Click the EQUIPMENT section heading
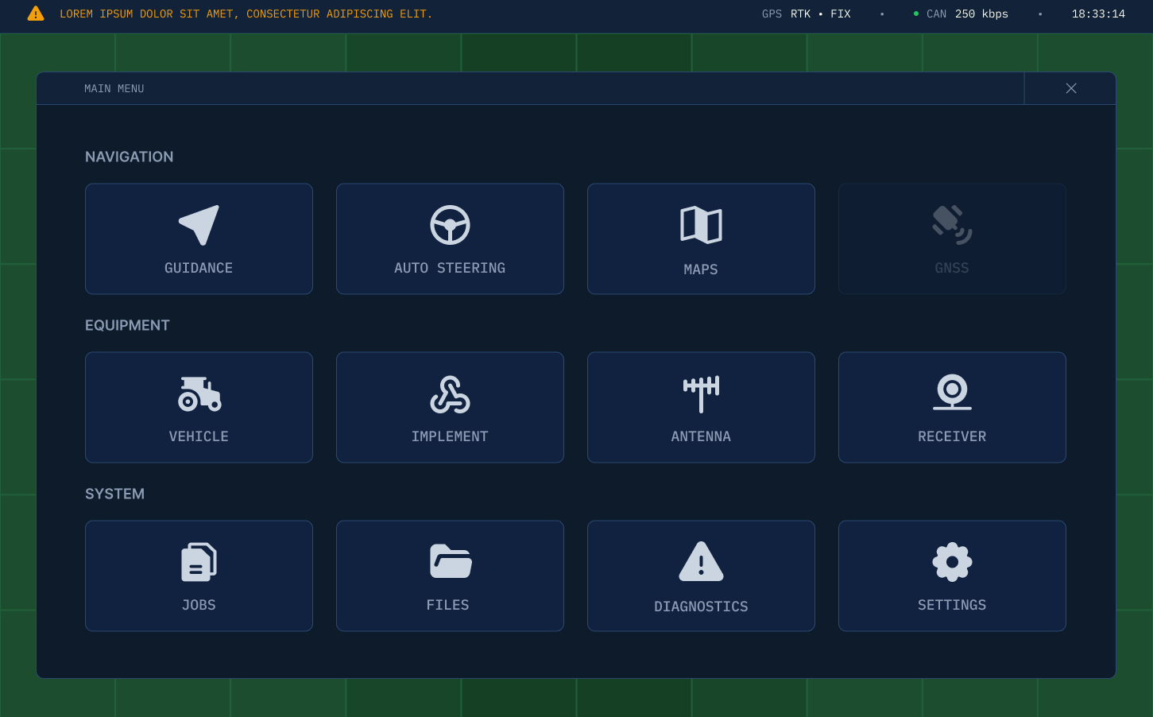Viewport: 1153px width, 717px height. pos(127,325)
